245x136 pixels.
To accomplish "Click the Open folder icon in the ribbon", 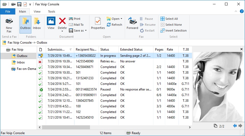I will click(109, 19).
